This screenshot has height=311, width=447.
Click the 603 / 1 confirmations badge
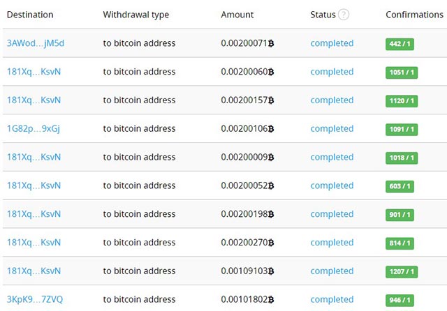pyautogui.click(x=400, y=186)
